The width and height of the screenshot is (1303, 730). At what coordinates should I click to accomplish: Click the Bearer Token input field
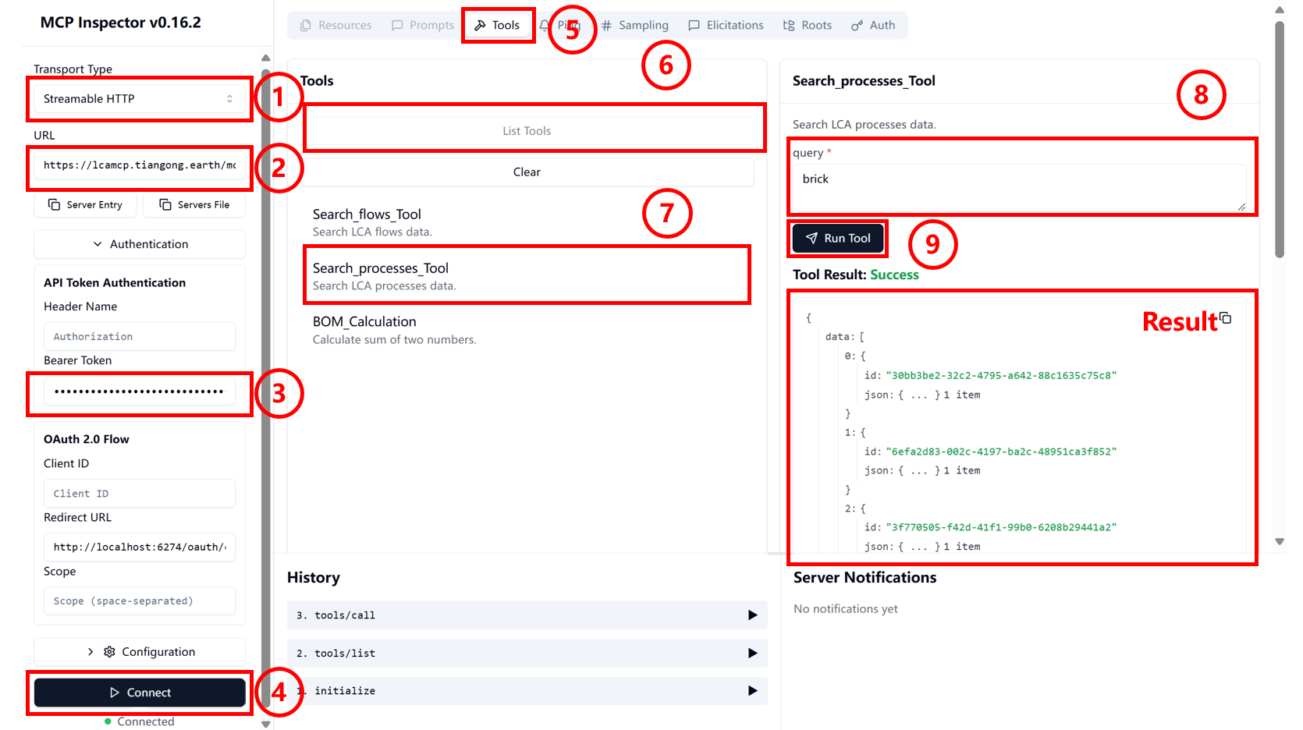tap(139, 392)
